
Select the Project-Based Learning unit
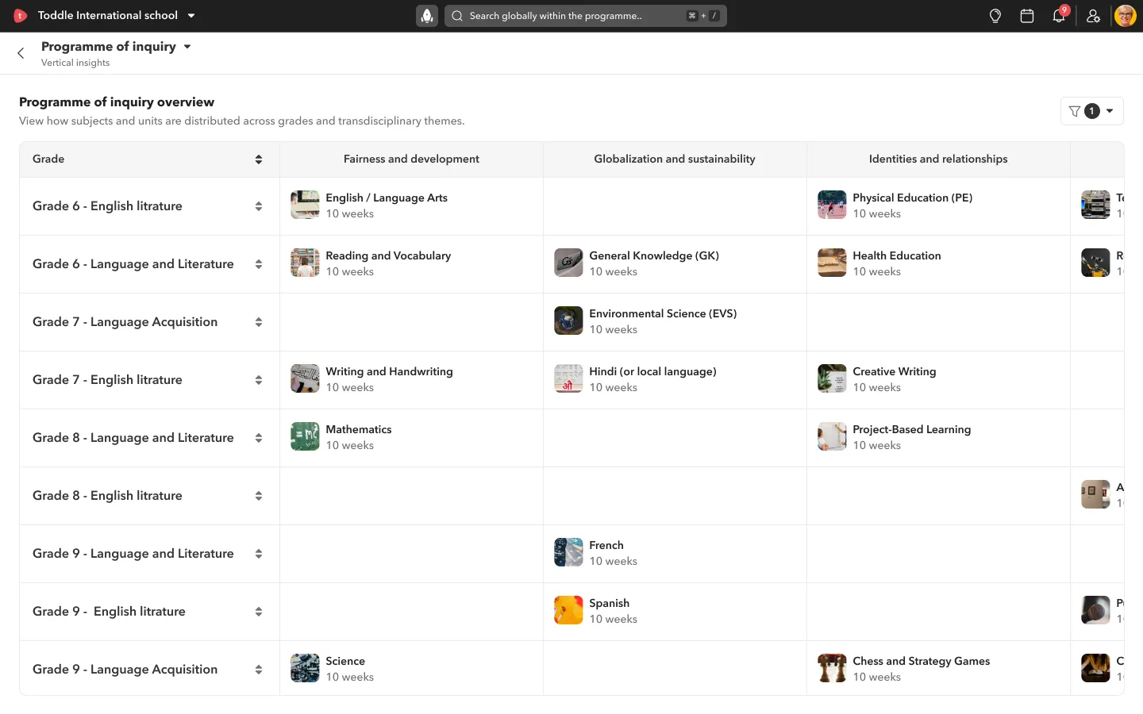(x=911, y=430)
